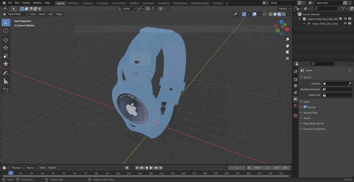Open the viewport Options dropdown

click(284, 9)
